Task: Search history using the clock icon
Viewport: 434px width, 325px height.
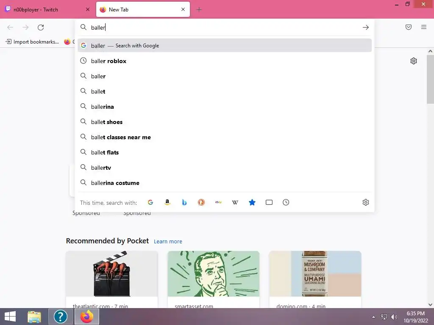Action: pos(286,202)
